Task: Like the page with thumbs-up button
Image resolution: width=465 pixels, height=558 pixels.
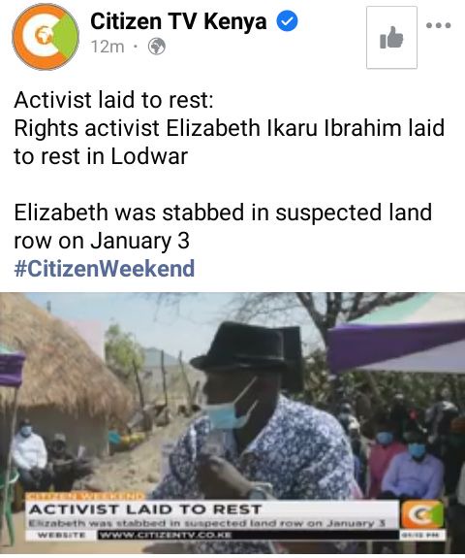Action: pos(391,38)
